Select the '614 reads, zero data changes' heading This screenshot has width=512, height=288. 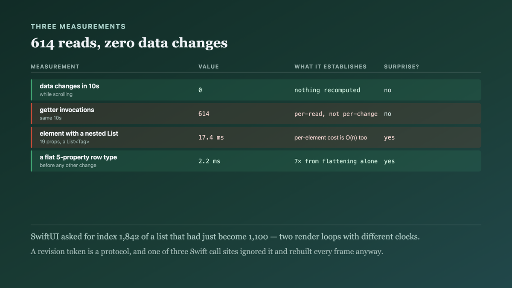pos(129,43)
